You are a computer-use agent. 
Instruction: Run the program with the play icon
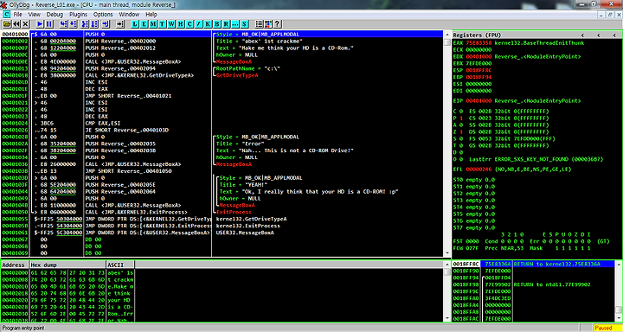coord(40,24)
